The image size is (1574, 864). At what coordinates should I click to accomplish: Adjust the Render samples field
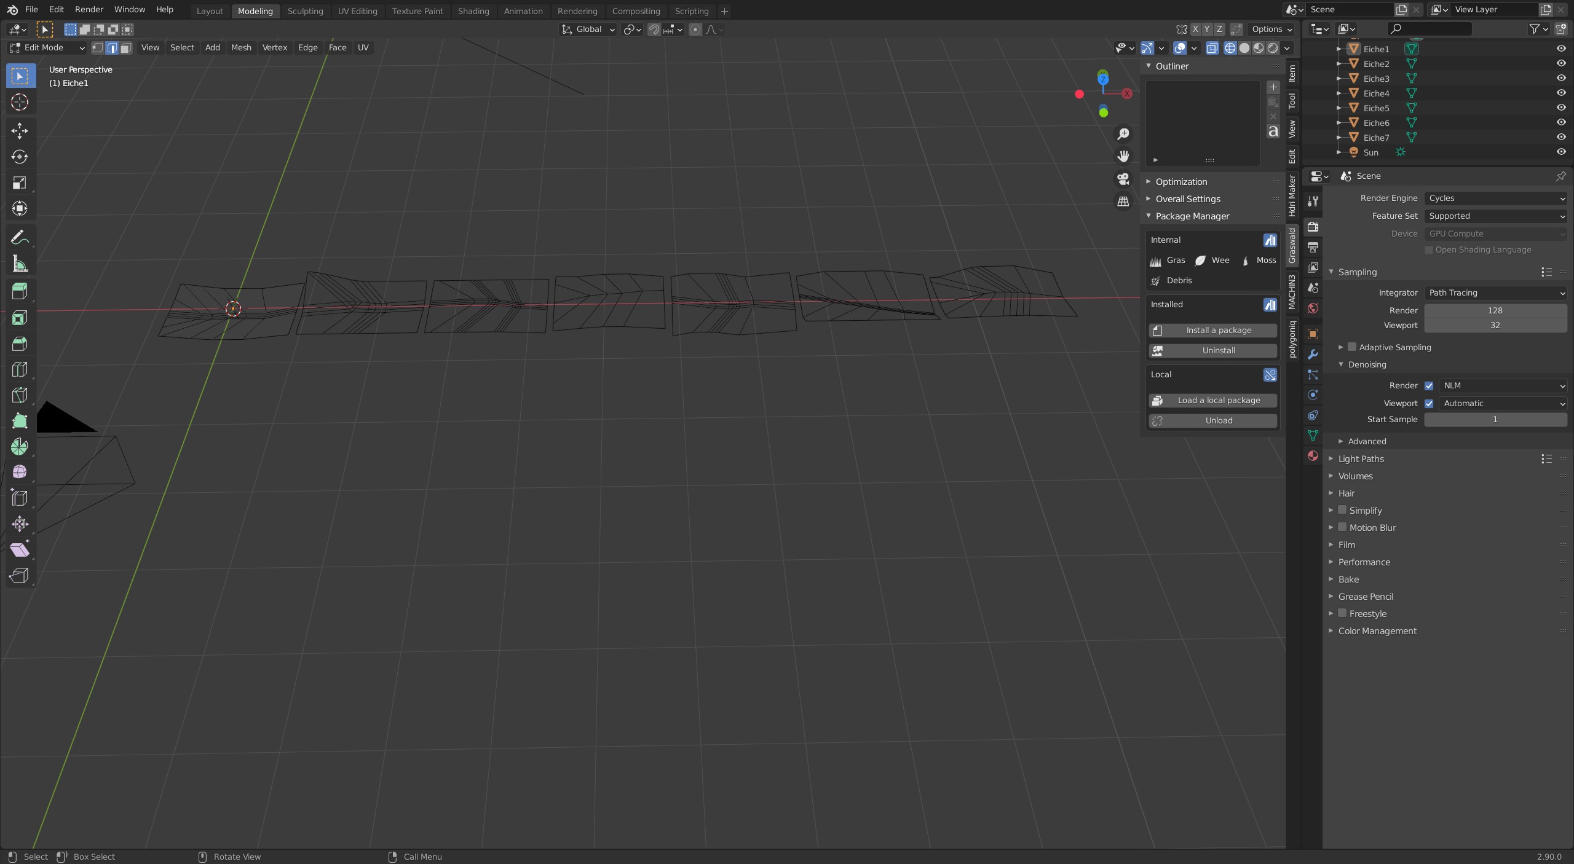click(1495, 311)
